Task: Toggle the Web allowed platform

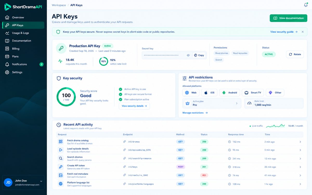Action: click(191, 93)
